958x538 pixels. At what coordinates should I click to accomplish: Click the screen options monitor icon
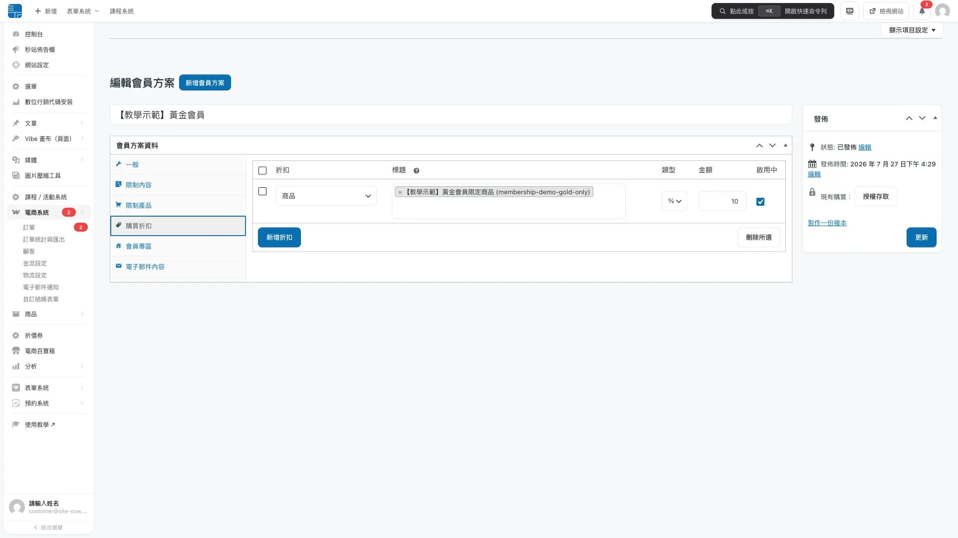point(850,11)
